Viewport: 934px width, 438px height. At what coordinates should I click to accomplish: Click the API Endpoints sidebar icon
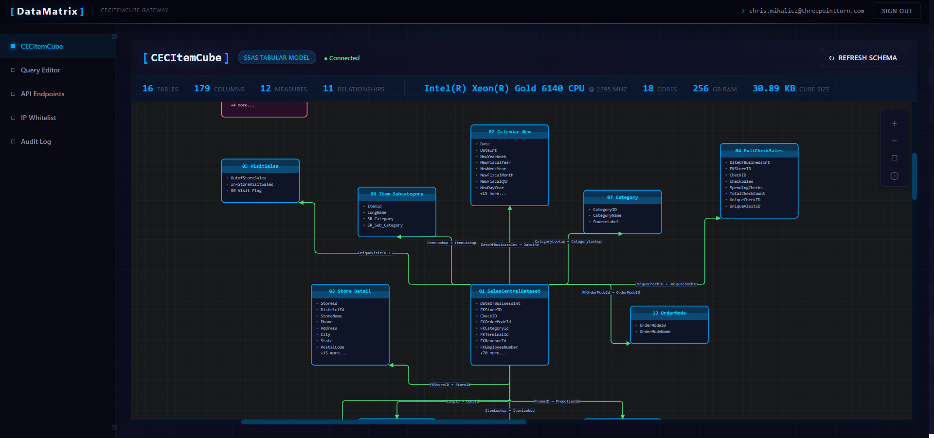[x=13, y=93]
